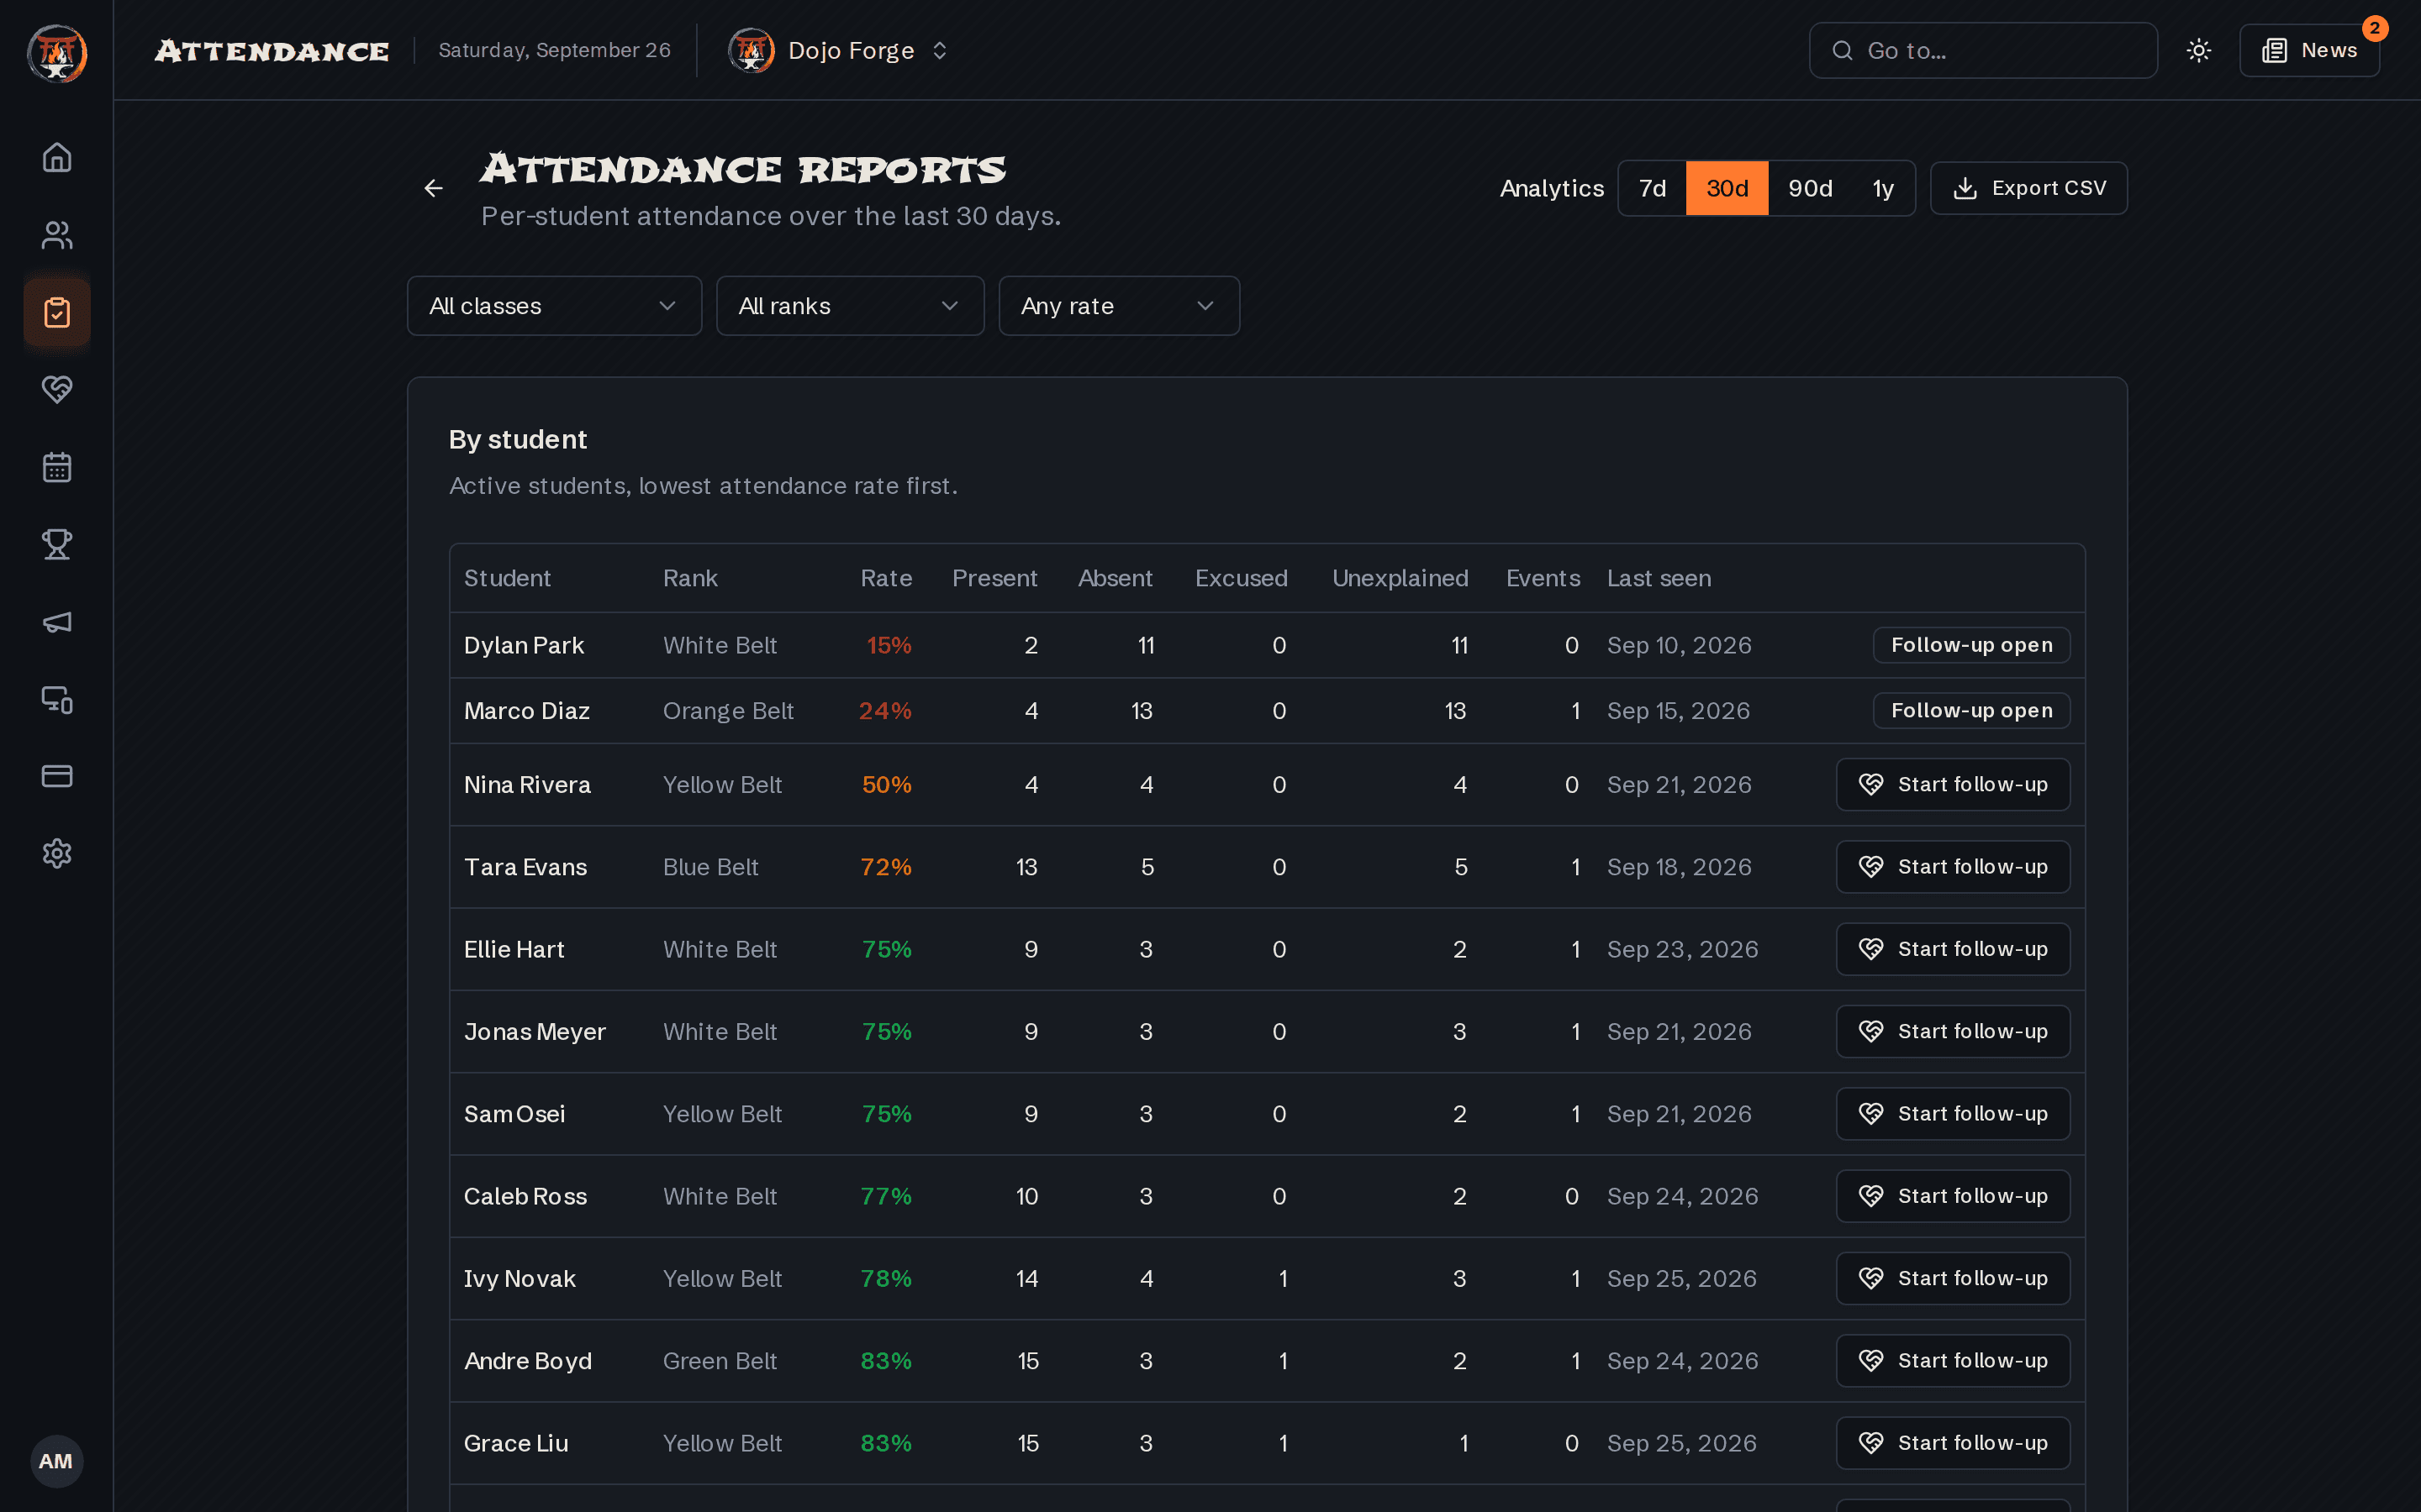This screenshot has width=2421, height=1512.
Task: Click Ivy Novak's name
Action: [x=520, y=1278]
